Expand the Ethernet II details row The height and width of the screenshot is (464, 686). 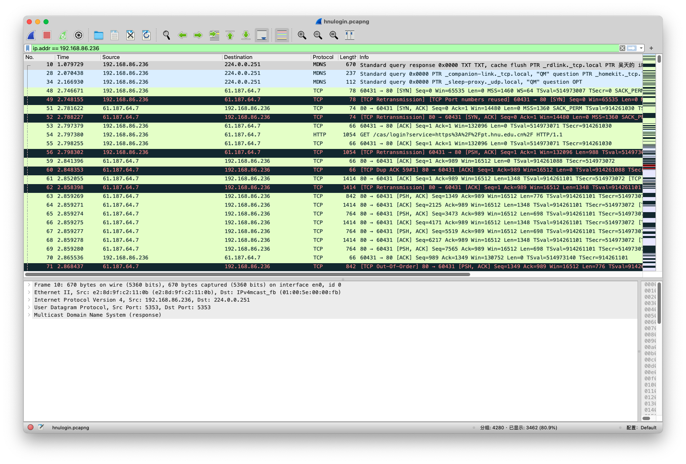29,292
